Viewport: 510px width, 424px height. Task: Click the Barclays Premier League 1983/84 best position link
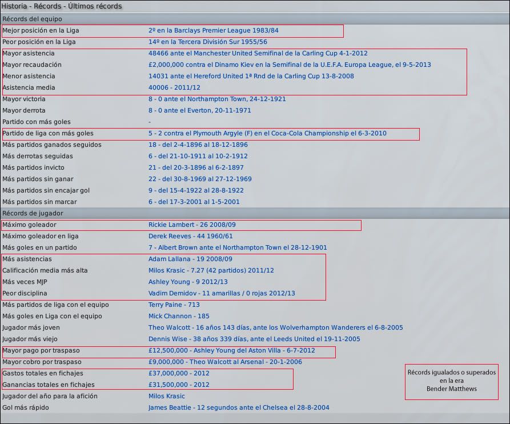pyautogui.click(x=214, y=31)
